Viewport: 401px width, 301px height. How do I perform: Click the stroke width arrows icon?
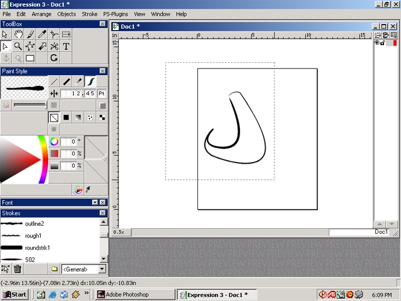(54, 93)
